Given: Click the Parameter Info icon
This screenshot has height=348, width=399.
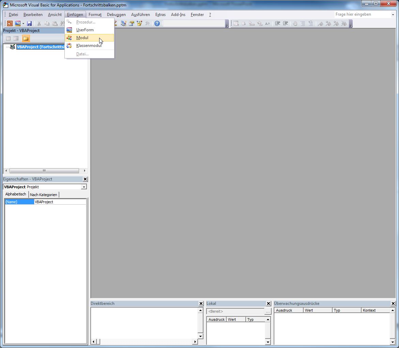Looking at the screenshot, I should pos(260,23).
